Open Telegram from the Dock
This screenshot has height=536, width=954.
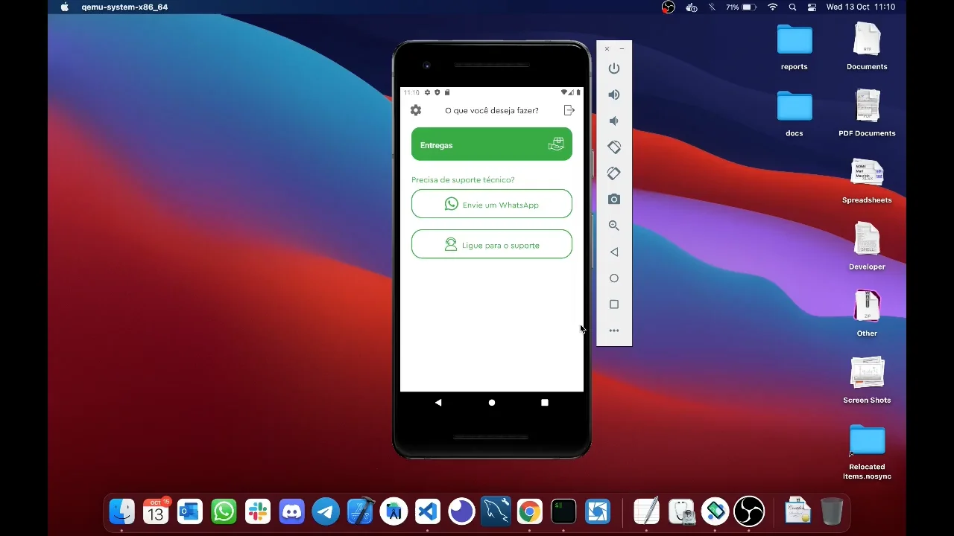[x=326, y=511]
